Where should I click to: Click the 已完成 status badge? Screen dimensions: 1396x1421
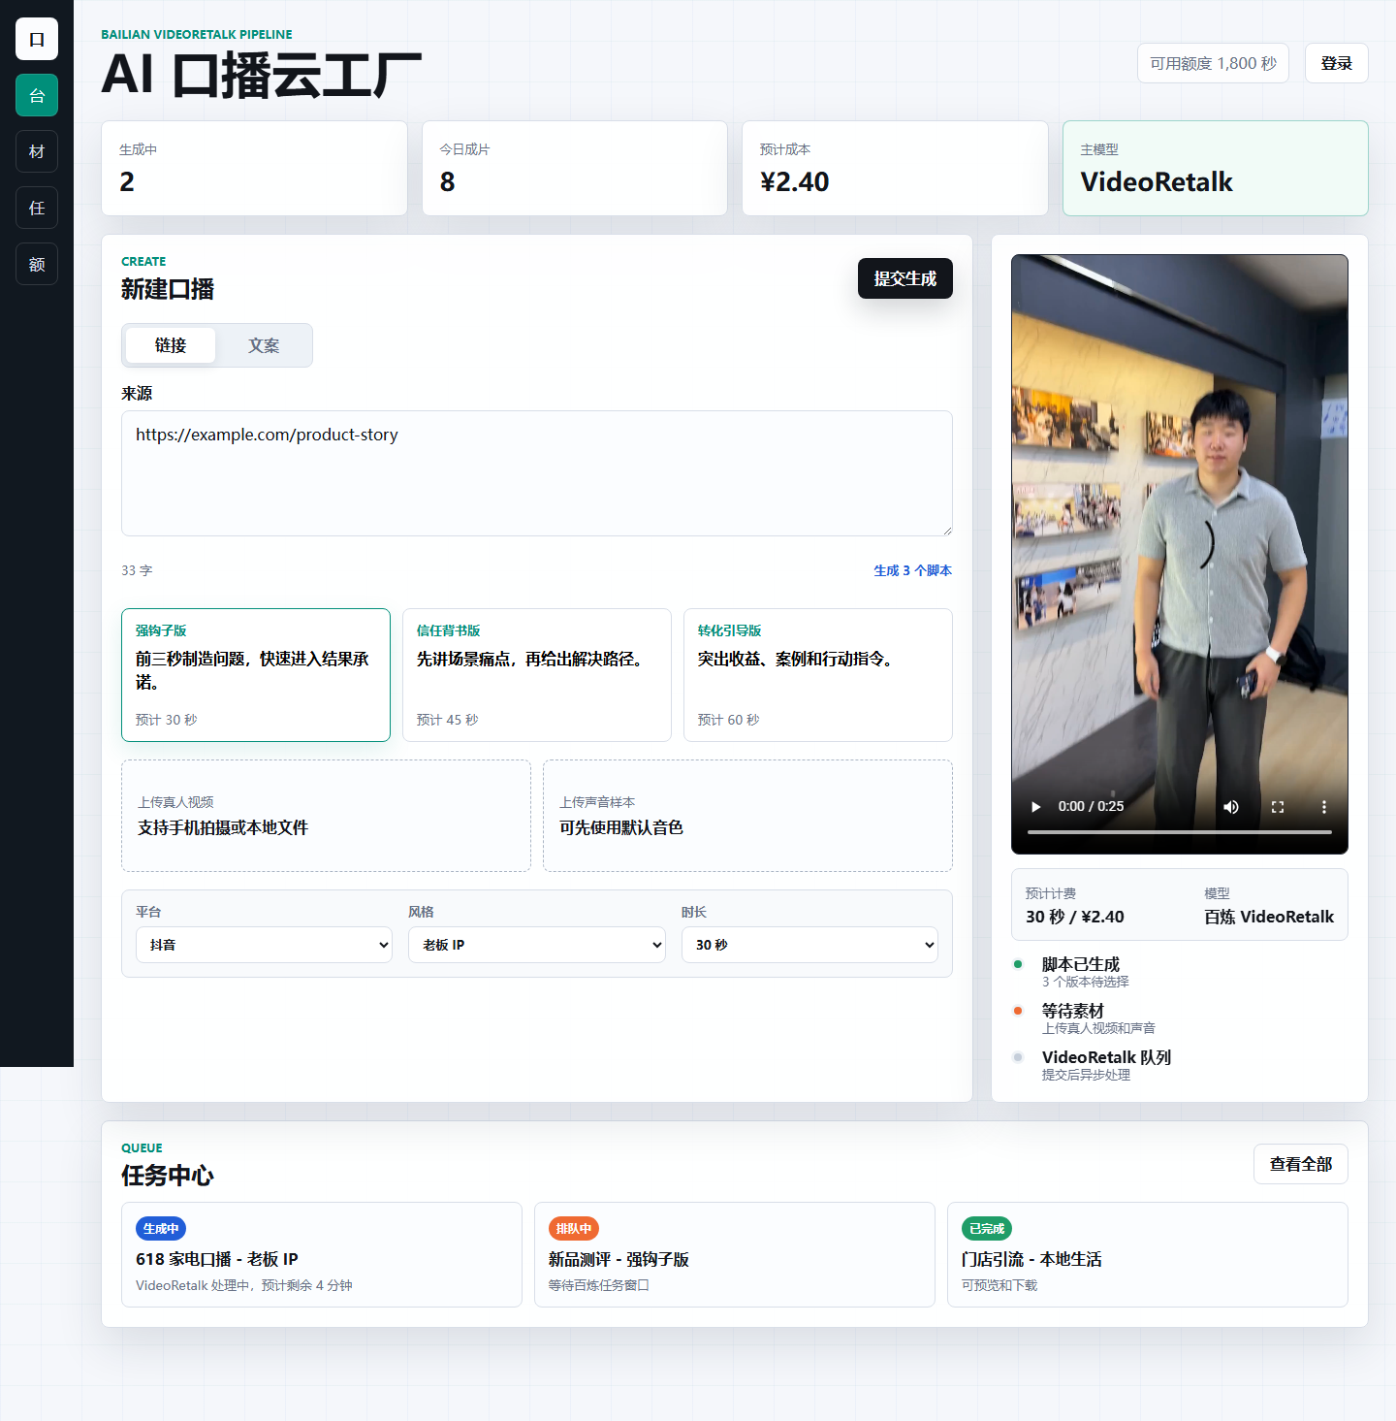click(987, 1228)
